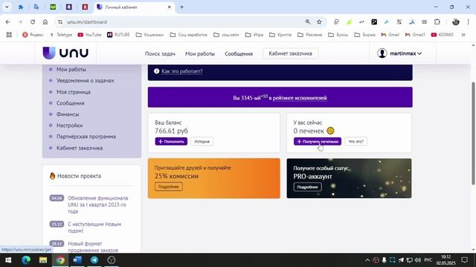Open the notification center icon

(464, 260)
